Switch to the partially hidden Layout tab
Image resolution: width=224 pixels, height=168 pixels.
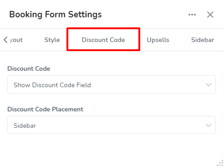point(16,40)
